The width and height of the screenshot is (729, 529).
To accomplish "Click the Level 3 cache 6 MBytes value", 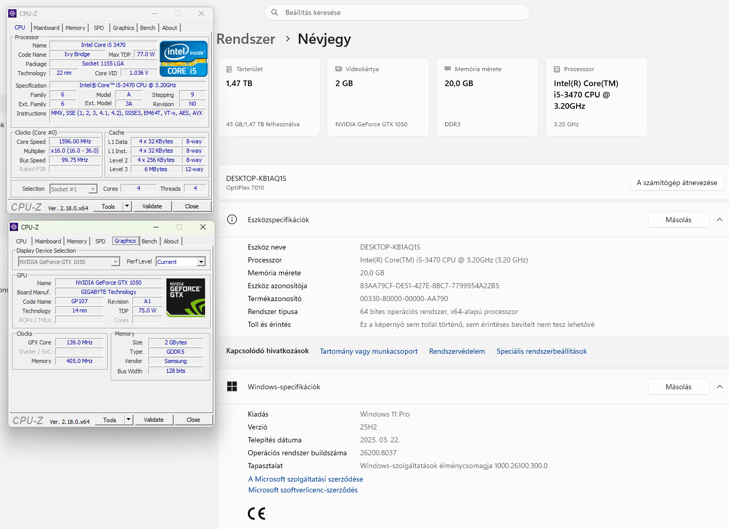I will pyautogui.click(x=156, y=169).
